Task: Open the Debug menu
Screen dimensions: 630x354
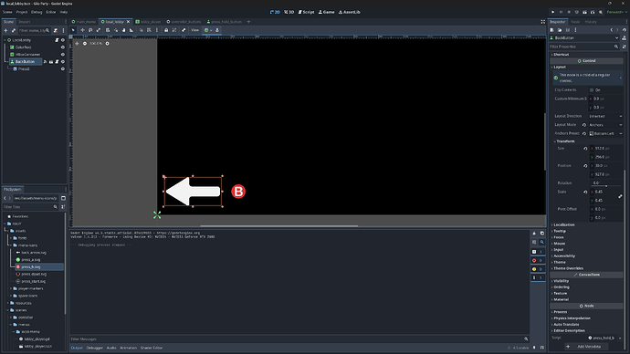Action: pyautogui.click(x=37, y=12)
